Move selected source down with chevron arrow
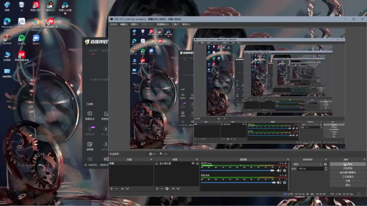 178,189
